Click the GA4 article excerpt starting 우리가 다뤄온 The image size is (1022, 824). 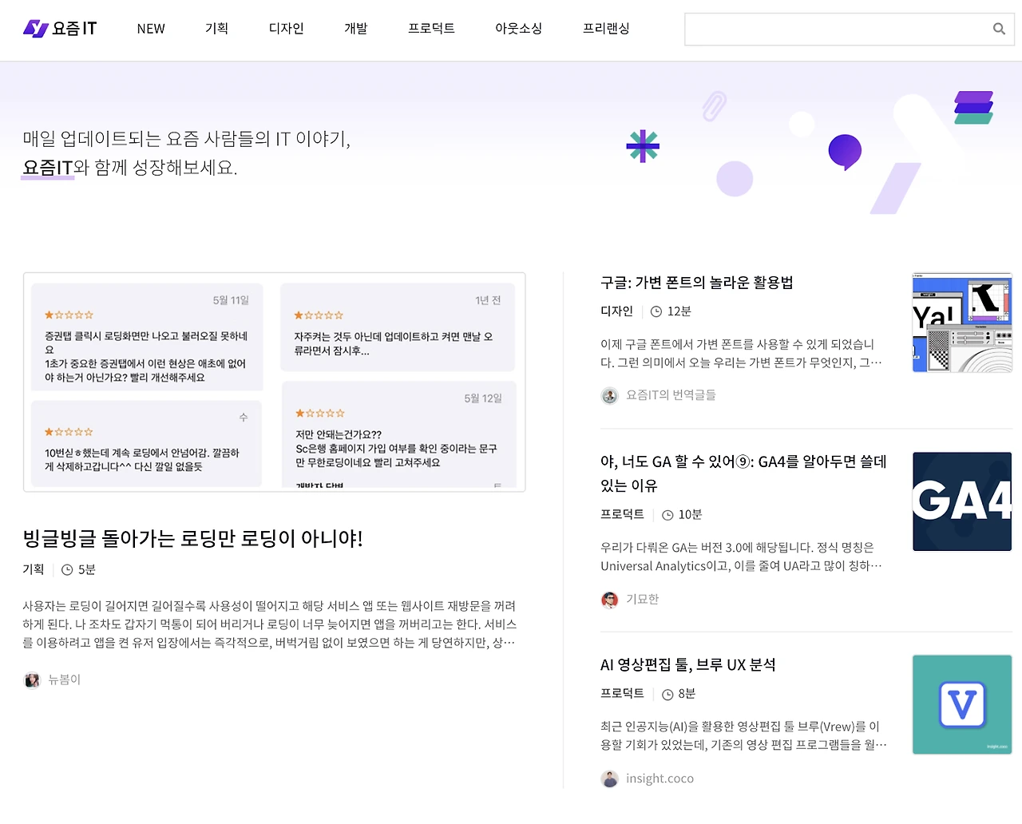[x=742, y=557]
